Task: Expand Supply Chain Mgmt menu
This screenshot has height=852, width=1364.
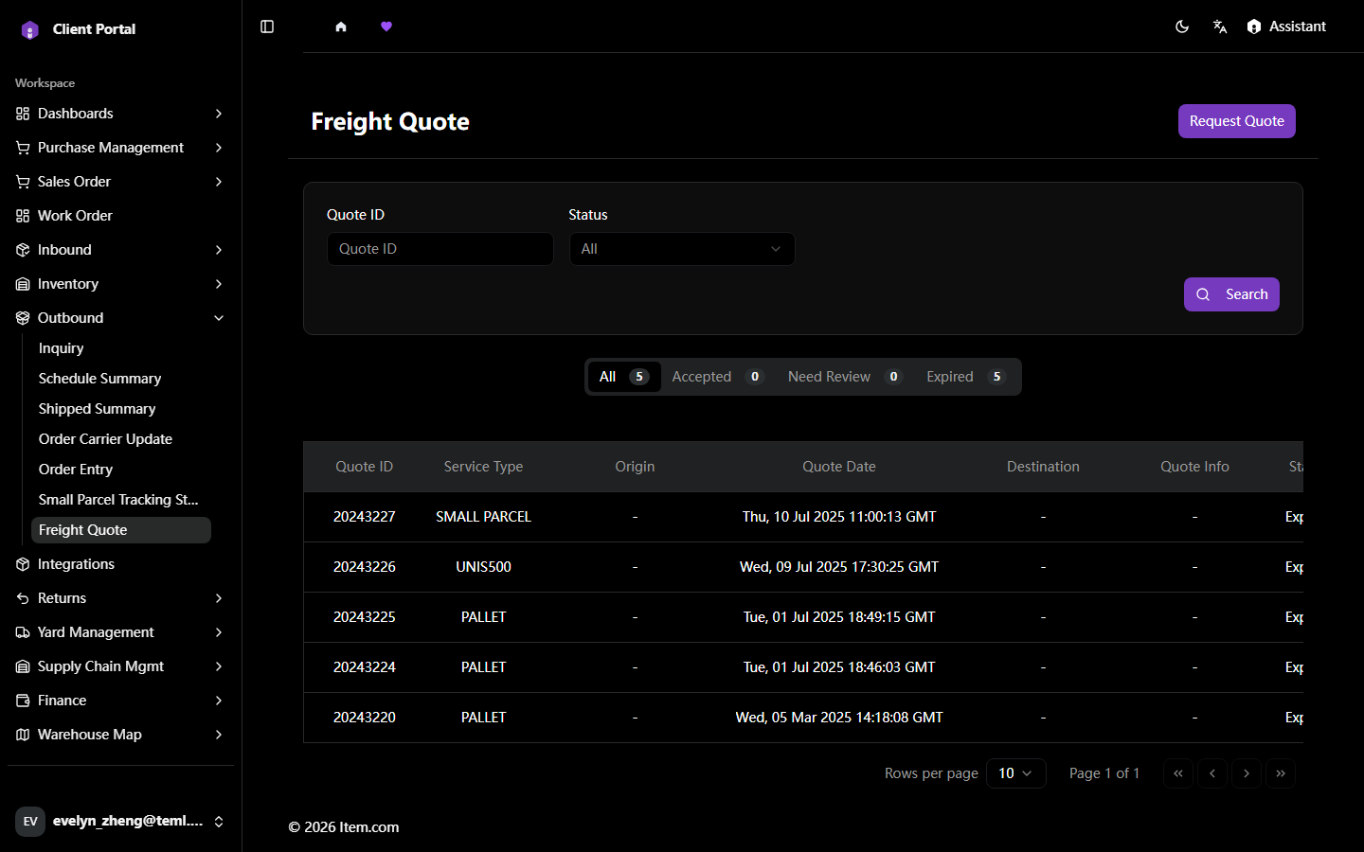Action: point(120,666)
